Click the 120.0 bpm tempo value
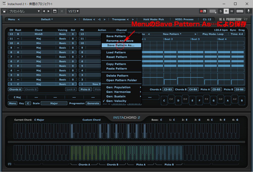This screenshot has height=172, width=253. (x=221, y=30)
